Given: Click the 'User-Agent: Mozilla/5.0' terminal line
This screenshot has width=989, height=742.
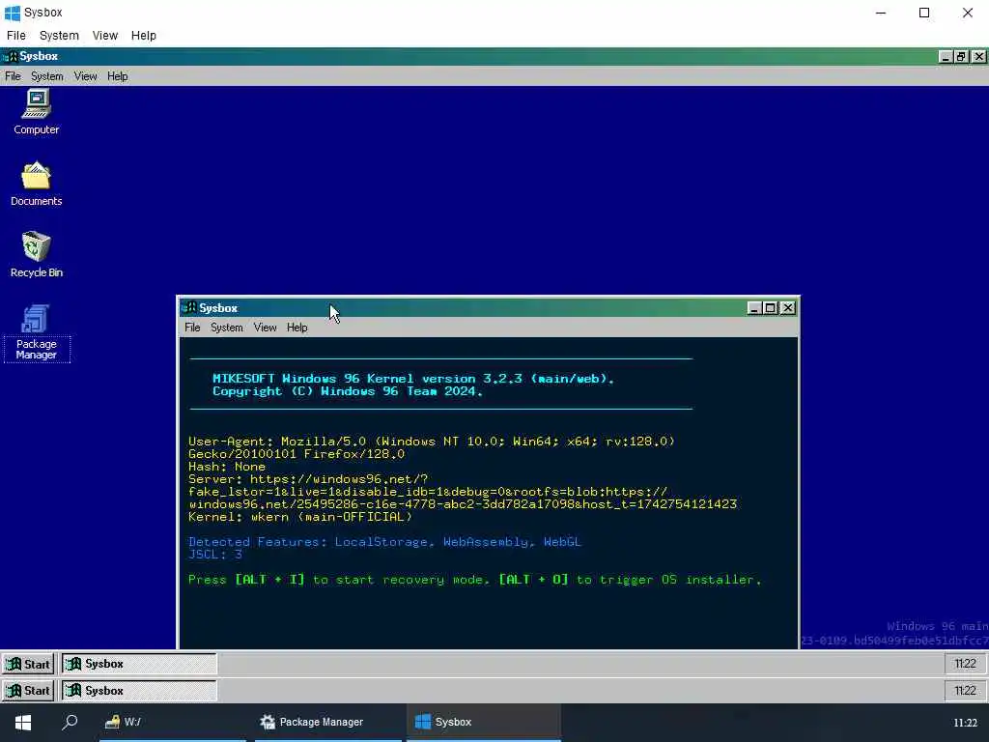Looking at the screenshot, I should (432, 441).
